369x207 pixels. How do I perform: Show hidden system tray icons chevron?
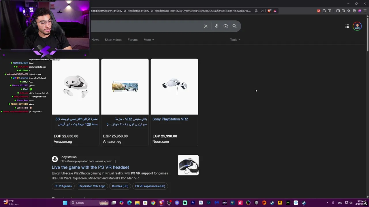coord(327,203)
